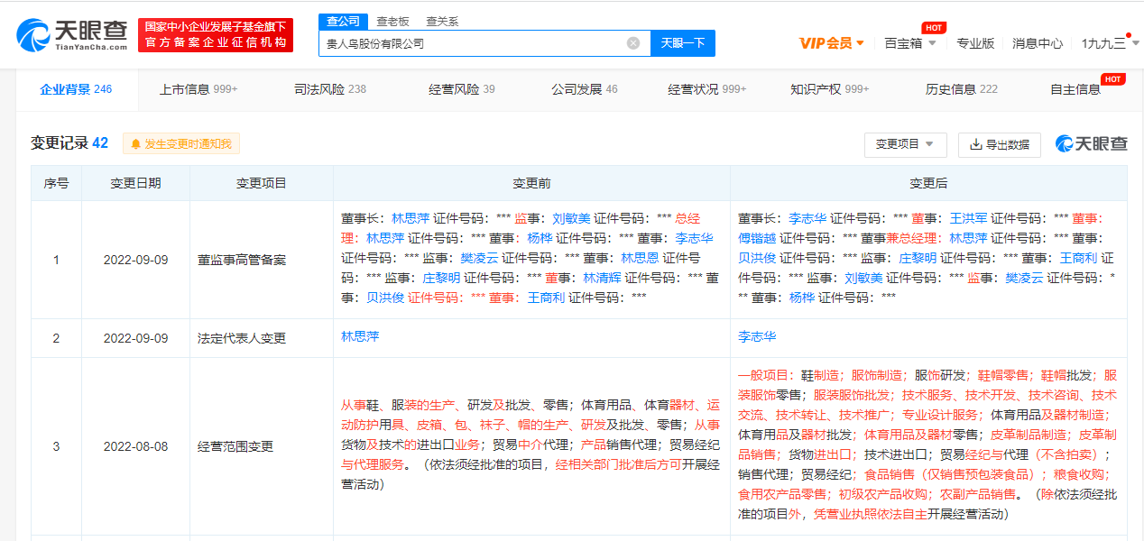Click the 导出数据 button
The height and width of the screenshot is (541, 1144).
pos(999,144)
